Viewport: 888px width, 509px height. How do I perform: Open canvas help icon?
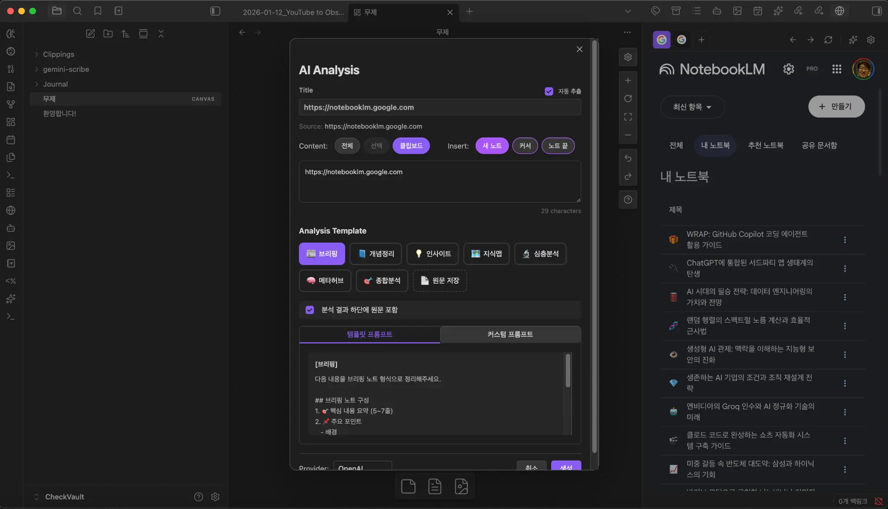coord(628,200)
